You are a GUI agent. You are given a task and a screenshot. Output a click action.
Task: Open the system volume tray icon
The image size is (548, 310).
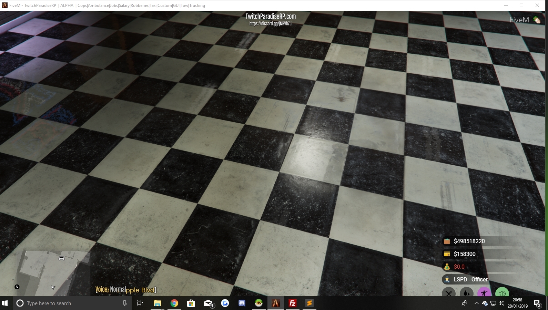coord(501,303)
